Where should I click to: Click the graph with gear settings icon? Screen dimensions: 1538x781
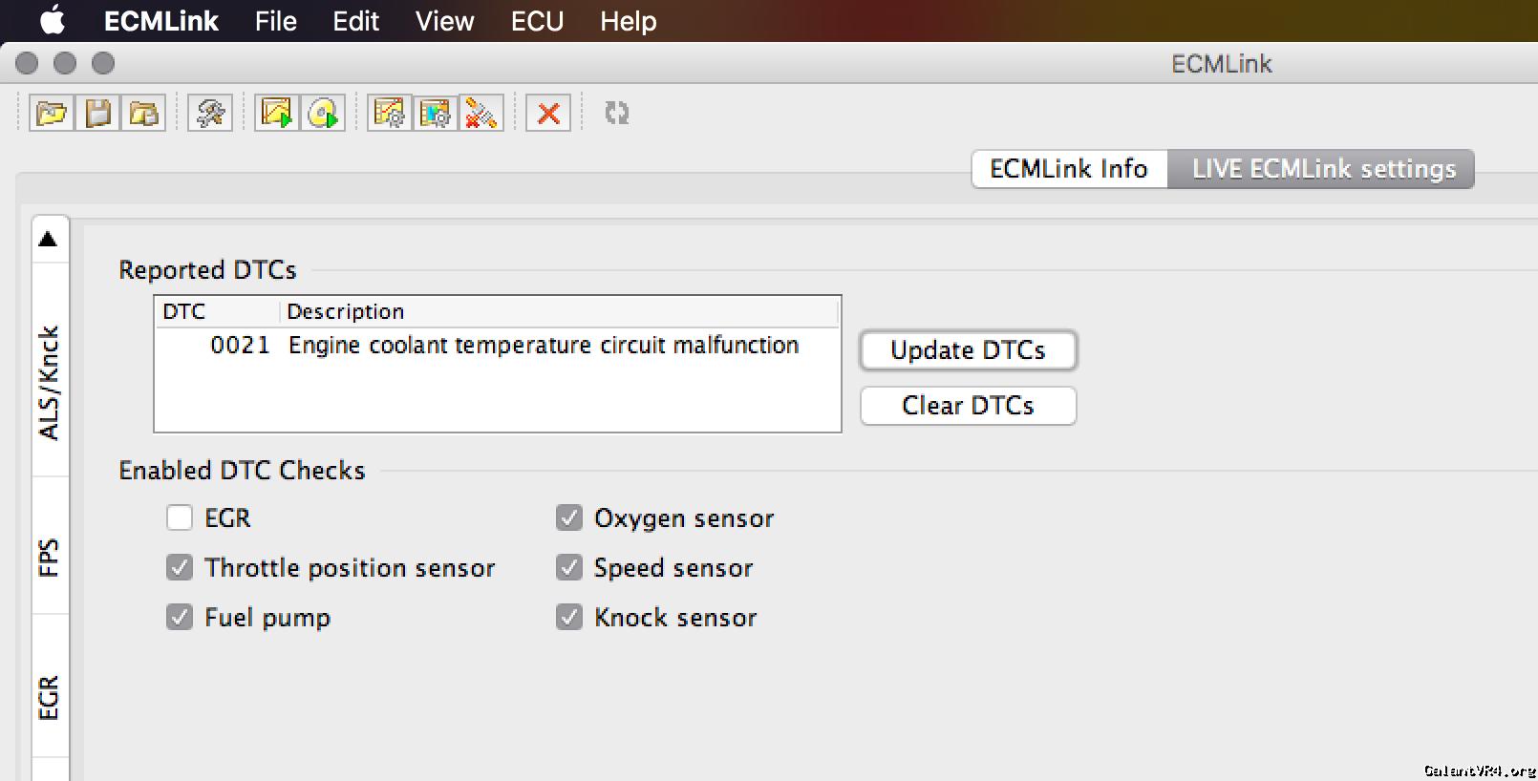tap(390, 114)
